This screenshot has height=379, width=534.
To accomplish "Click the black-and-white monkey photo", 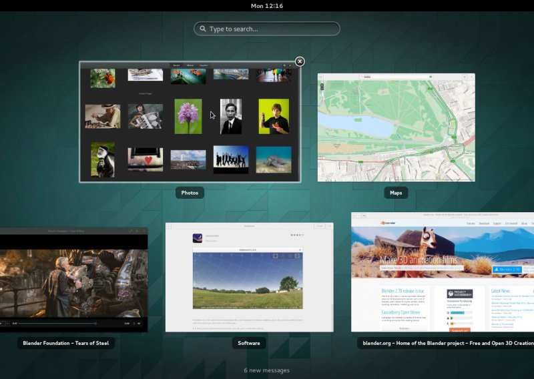I will 103,159.
